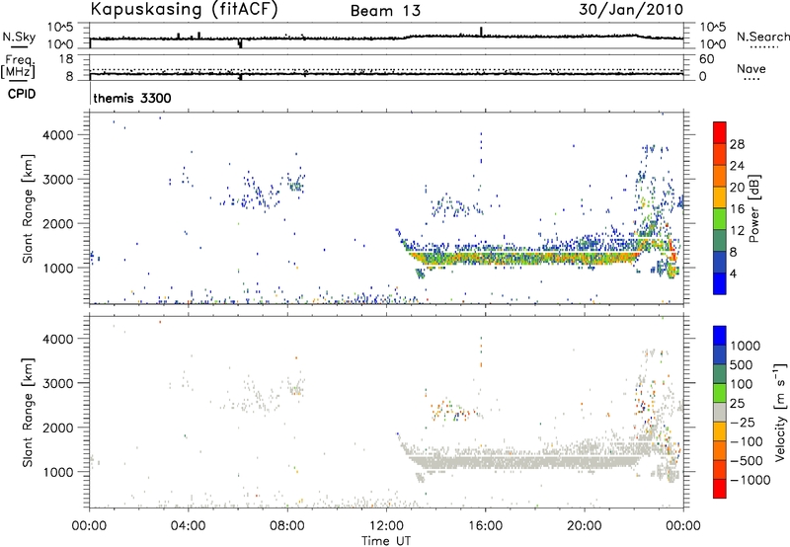This screenshot has width=790, height=547.
Task: Click the "16:00" time tick label
Action: pos(485,526)
